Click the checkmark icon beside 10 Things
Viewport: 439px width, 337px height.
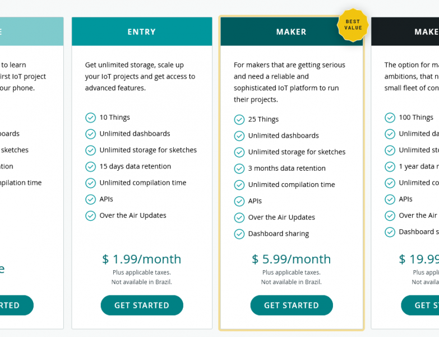[90, 118]
